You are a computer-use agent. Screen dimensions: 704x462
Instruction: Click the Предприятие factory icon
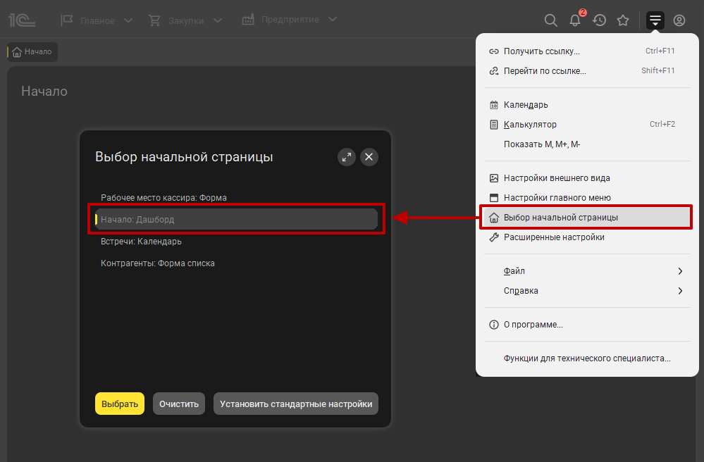(x=248, y=19)
